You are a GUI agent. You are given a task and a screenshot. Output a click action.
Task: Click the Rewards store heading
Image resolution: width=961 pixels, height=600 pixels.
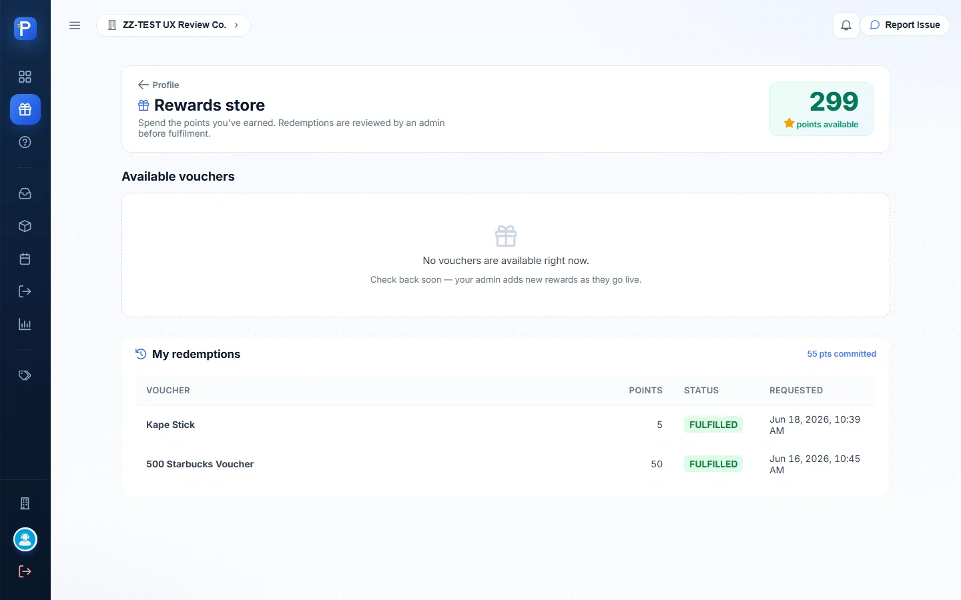coord(210,105)
